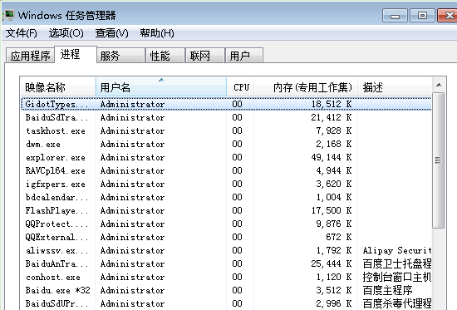The image size is (457, 310).
Task: Switch to the 用户 tab
Action: point(244,56)
